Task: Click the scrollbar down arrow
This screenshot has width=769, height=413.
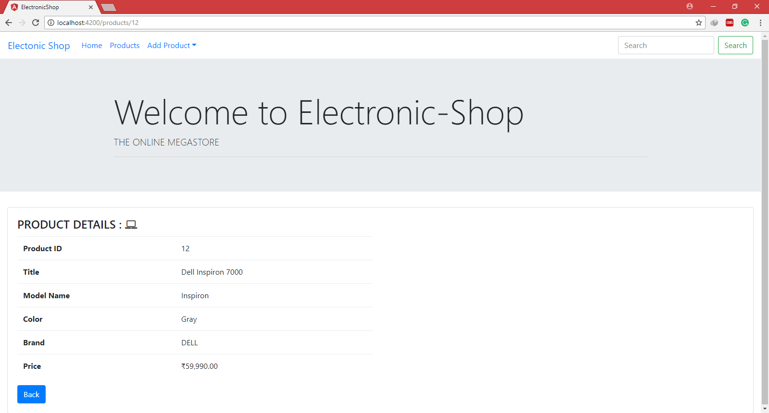Action: [765, 409]
